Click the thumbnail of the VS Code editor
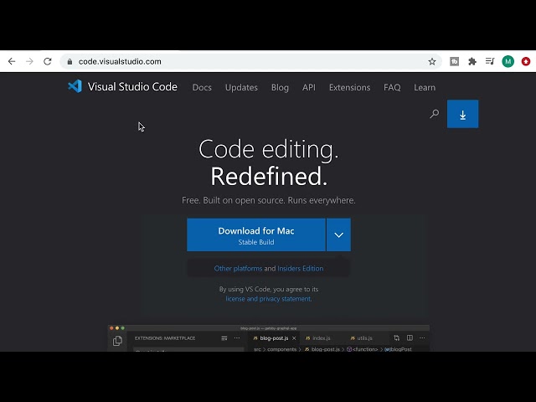The height and width of the screenshot is (402, 536). coord(269,338)
